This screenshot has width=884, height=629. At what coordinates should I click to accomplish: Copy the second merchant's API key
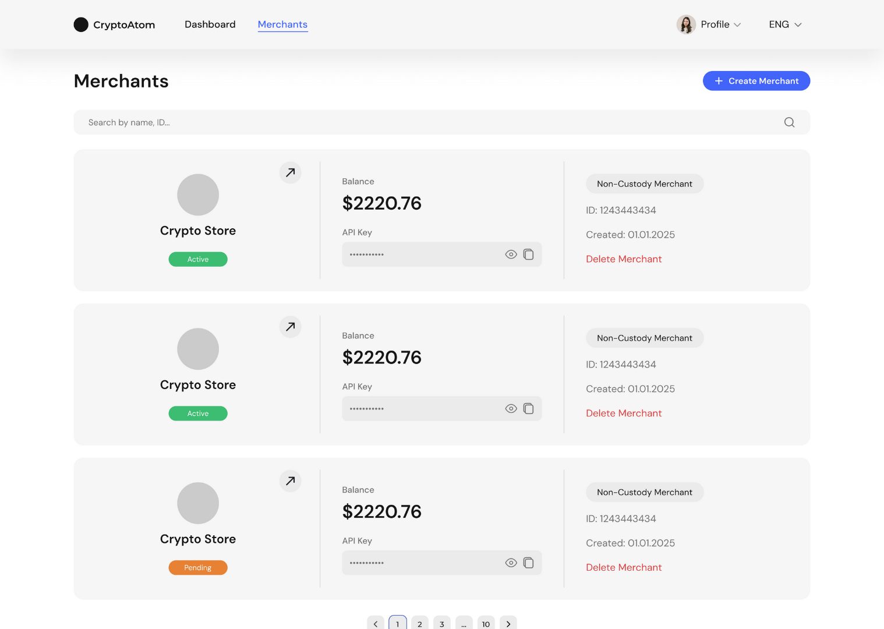pyautogui.click(x=528, y=409)
